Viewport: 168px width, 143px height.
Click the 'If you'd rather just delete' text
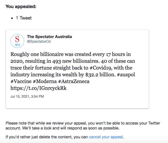(47, 137)
